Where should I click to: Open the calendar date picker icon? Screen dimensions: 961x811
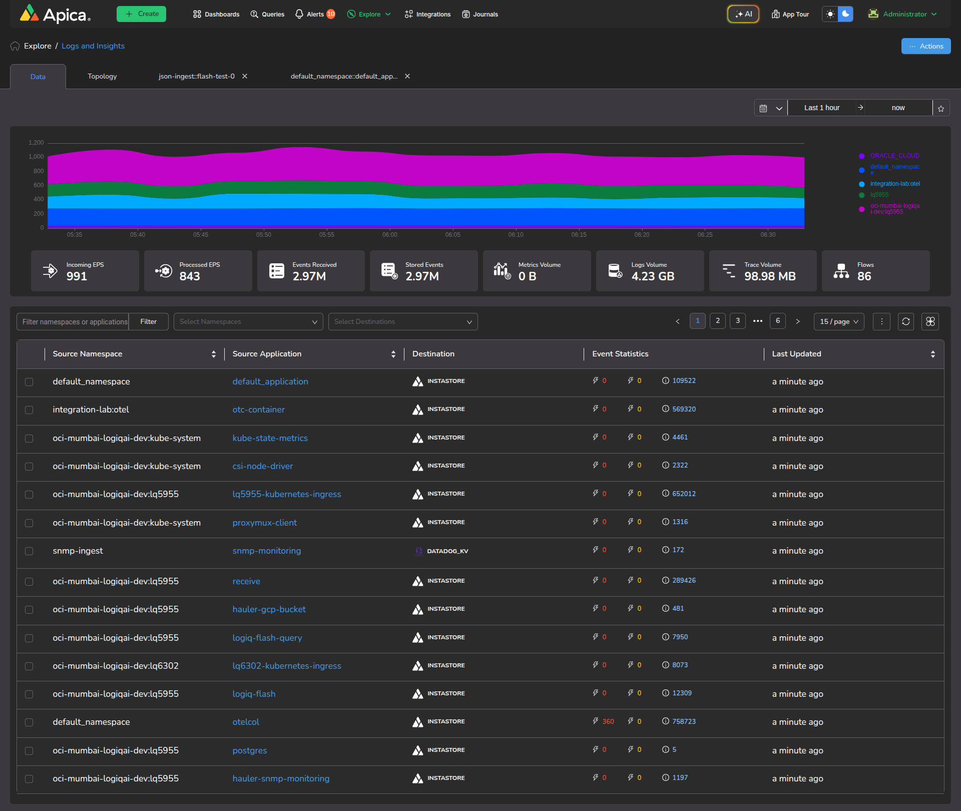click(763, 108)
